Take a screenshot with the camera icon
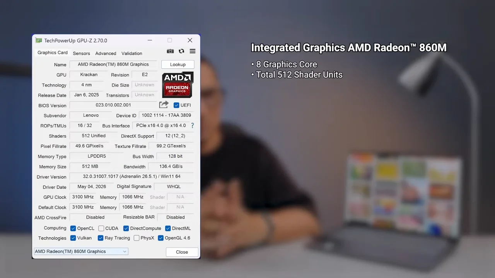 pyautogui.click(x=170, y=51)
